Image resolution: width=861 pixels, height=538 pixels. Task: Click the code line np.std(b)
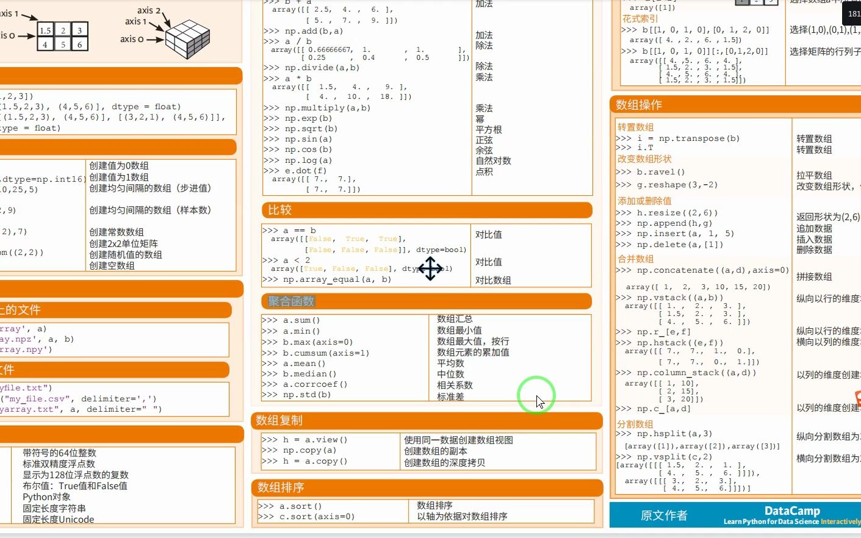(x=297, y=395)
